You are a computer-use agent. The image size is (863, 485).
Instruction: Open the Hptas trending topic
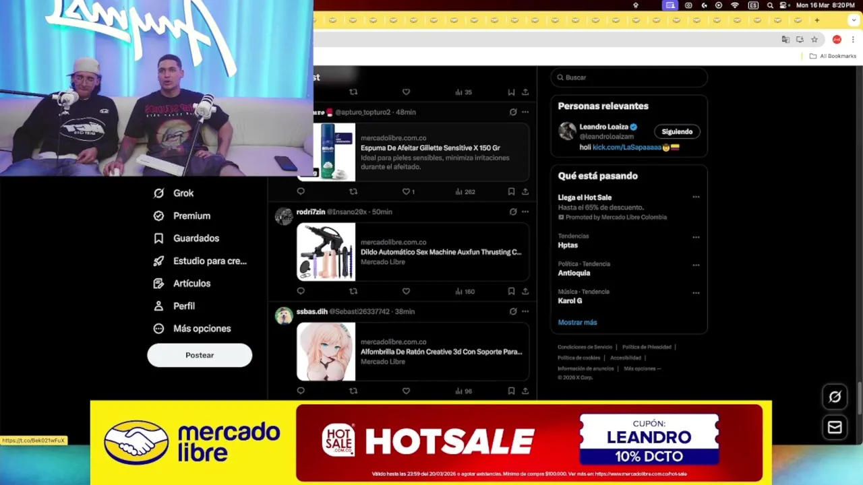click(x=568, y=245)
